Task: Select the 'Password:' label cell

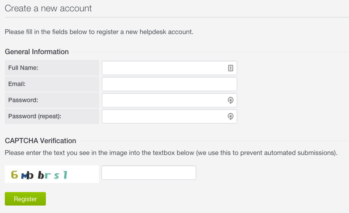Action: pyautogui.click(x=52, y=100)
